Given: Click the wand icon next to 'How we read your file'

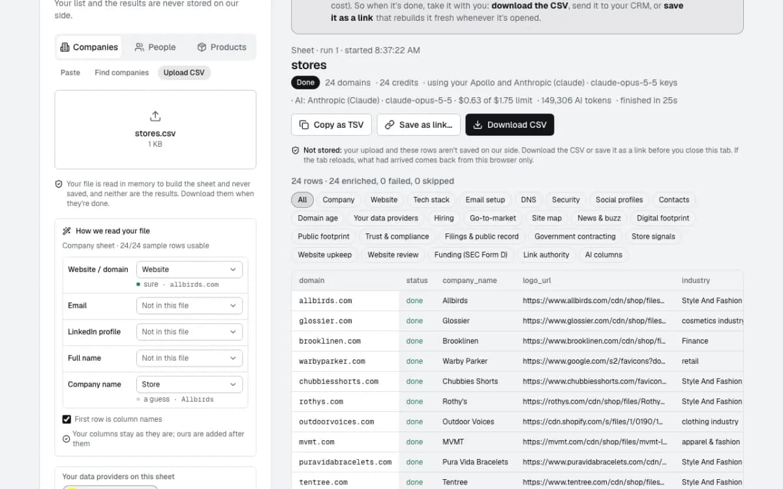Looking at the screenshot, I should click(67, 231).
